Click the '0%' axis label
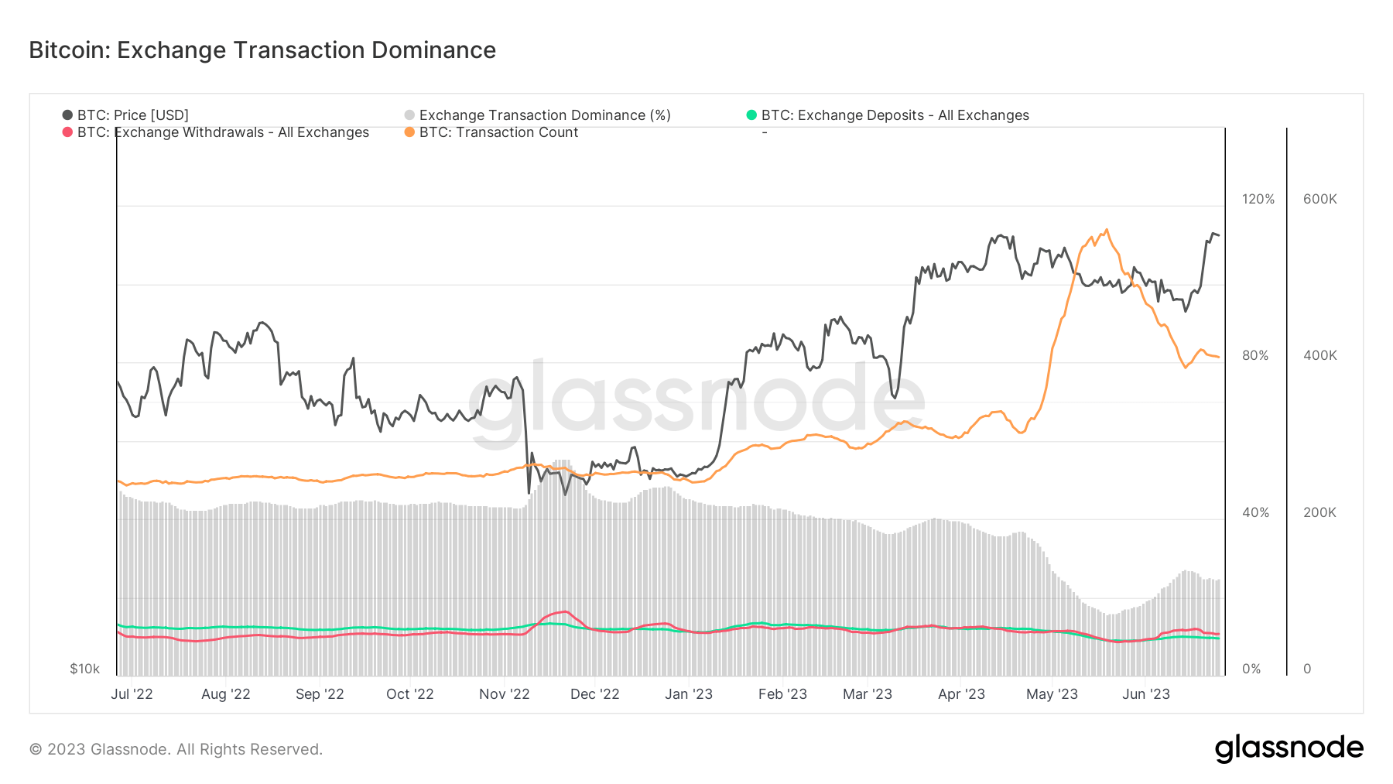Screen dimensions: 1393x784 tap(1251, 669)
